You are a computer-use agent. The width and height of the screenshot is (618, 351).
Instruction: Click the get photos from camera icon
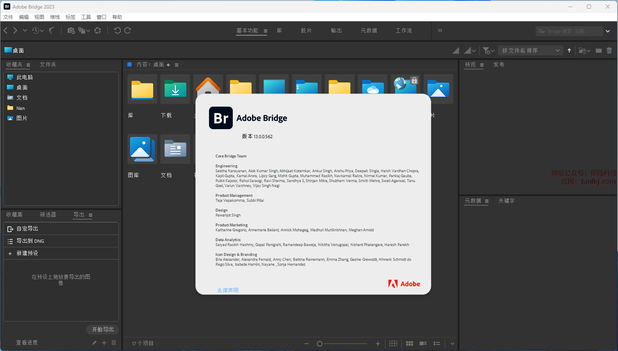click(x=71, y=30)
